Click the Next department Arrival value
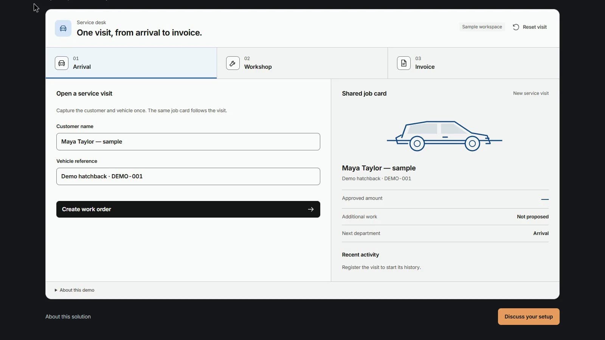The height and width of the screenshot is (340, 605). coord(541,233)
